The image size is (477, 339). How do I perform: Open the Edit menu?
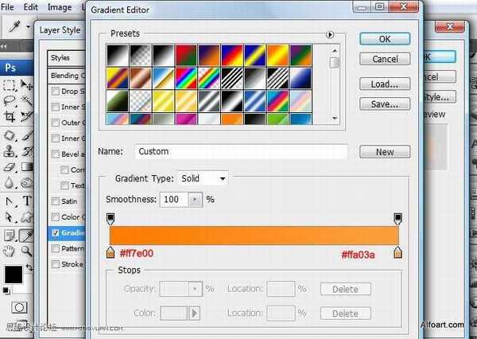pos(31,7)
